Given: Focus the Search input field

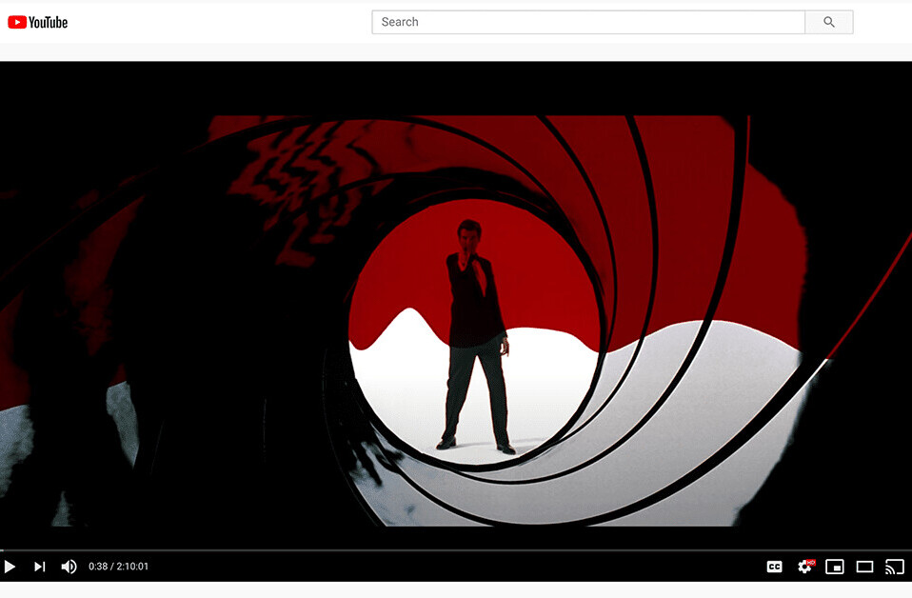Looking at the screenshot, I should pyautogui.click(x=588, y=22).
